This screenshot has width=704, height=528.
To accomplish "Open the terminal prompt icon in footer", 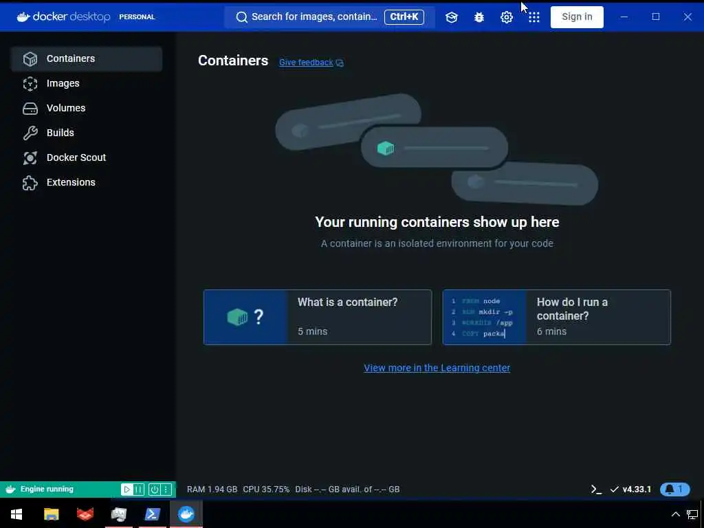I will [596, 489].
